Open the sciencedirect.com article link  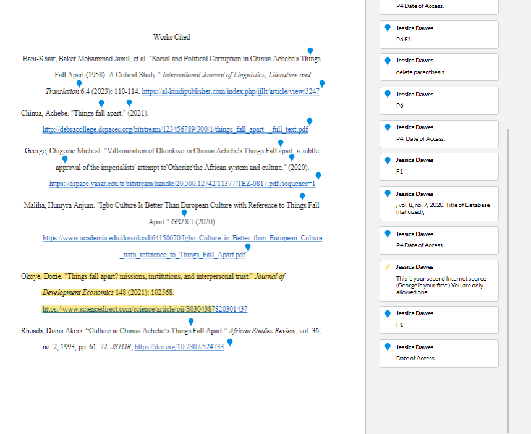(145, 309)
